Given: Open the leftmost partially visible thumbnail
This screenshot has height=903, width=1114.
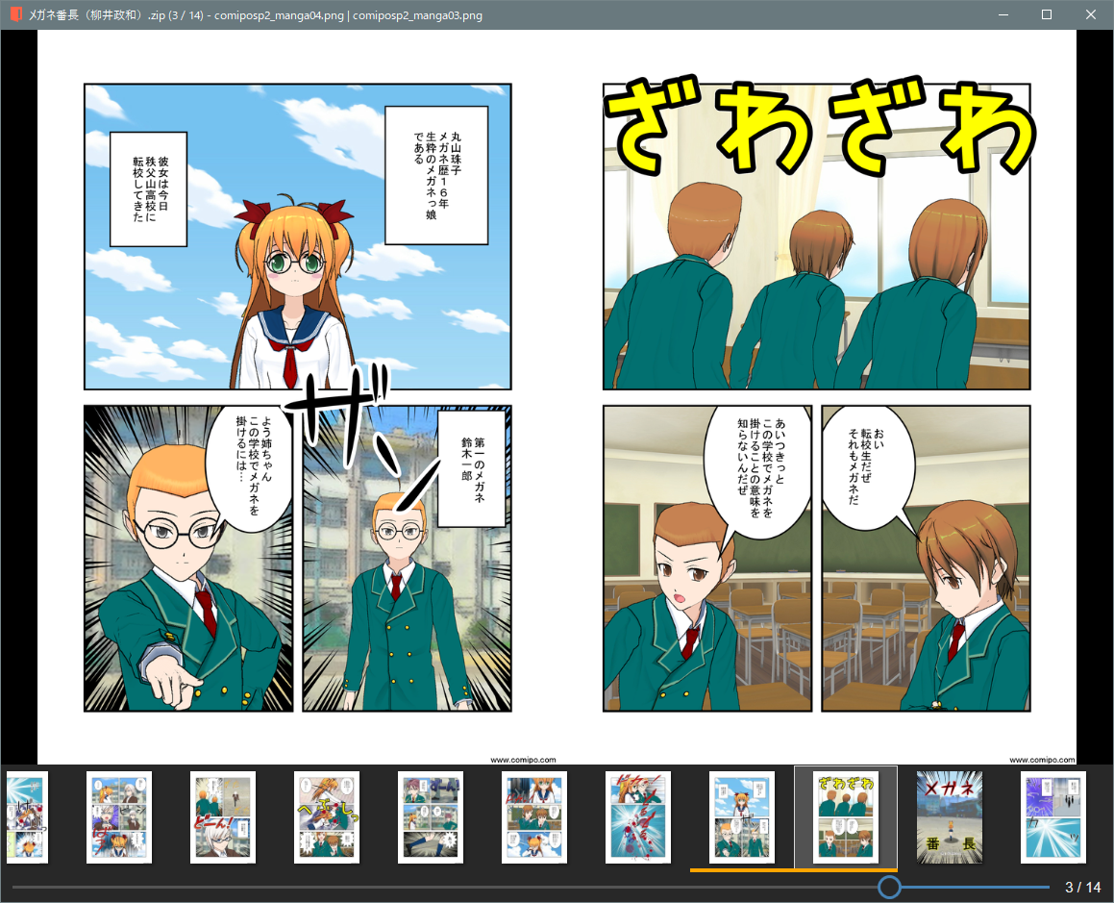Looking at the screenshot, I should click(27, 817).
